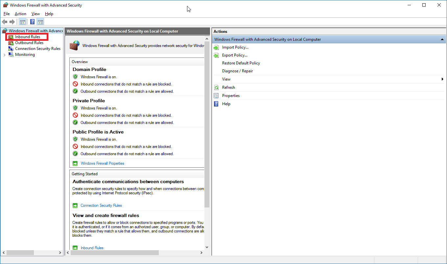This screenshot has height=264, width=447.
Task: Click the Private Profile heading
Action: pos(89,101)
